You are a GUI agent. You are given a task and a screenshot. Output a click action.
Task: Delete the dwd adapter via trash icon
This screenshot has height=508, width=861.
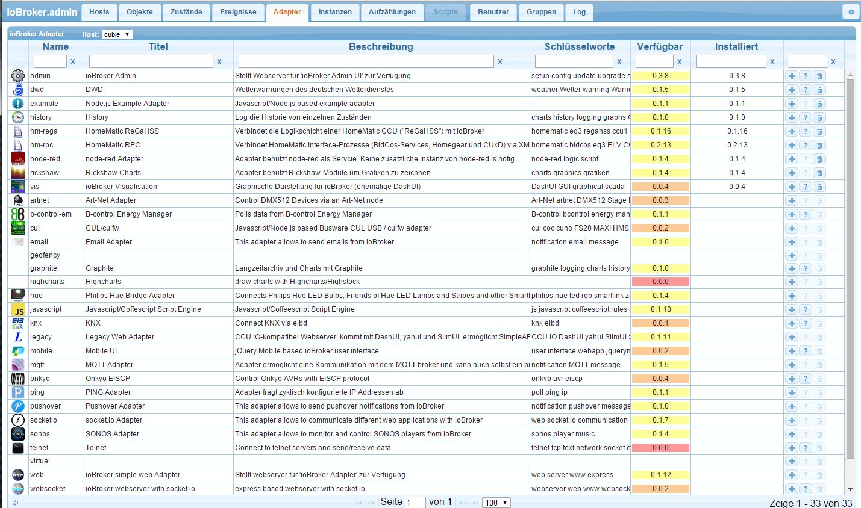(x=819, y=90)
